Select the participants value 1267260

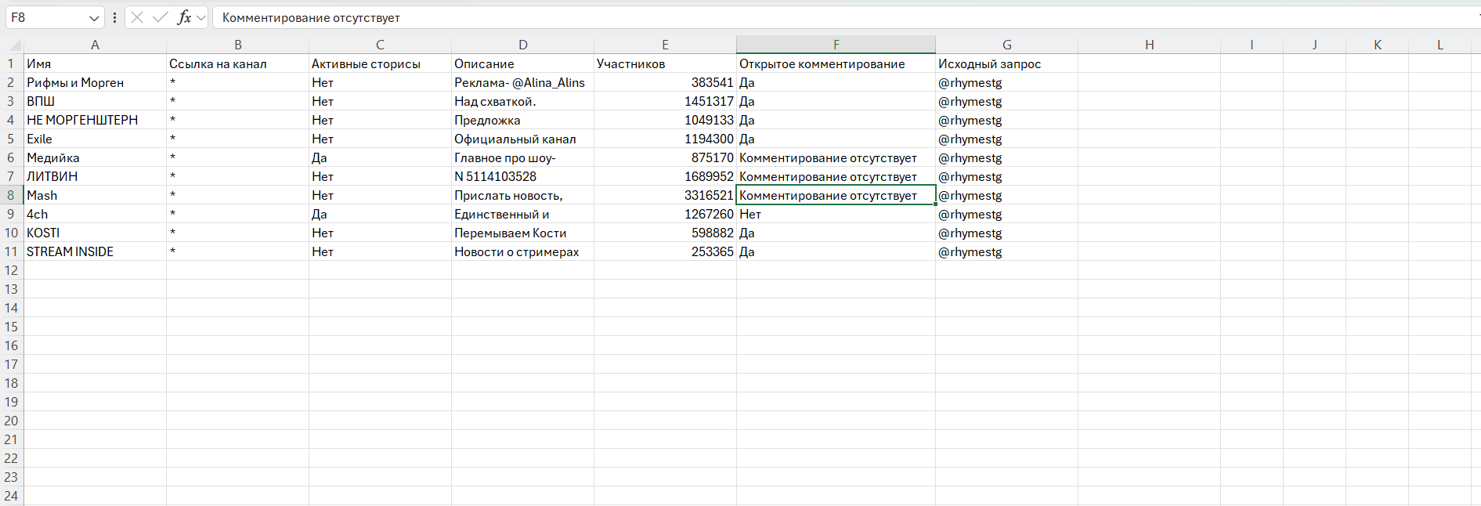point(665,214)
